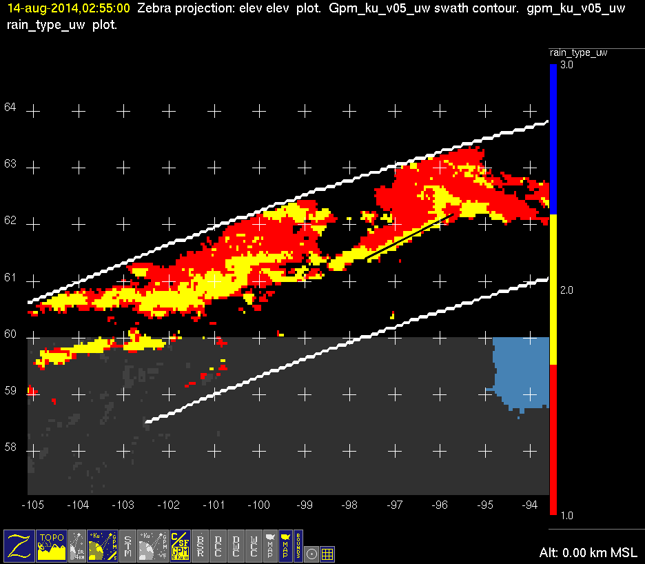The image size is (645, 564).
Task: Click the yellow segment of color bar
Action: (553, 290)
